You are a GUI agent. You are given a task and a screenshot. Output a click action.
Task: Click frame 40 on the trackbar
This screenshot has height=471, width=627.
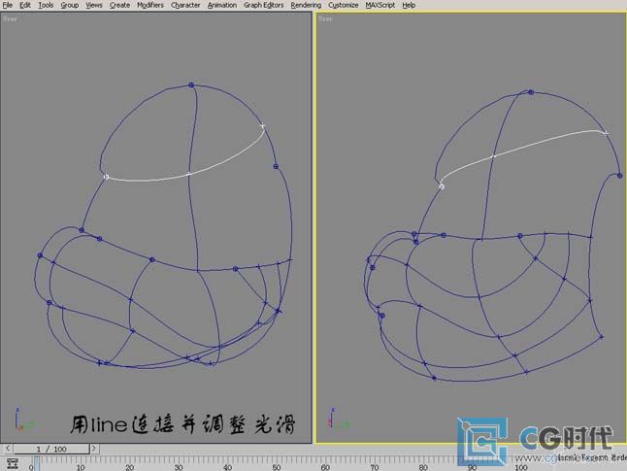[x=227, y=466]
